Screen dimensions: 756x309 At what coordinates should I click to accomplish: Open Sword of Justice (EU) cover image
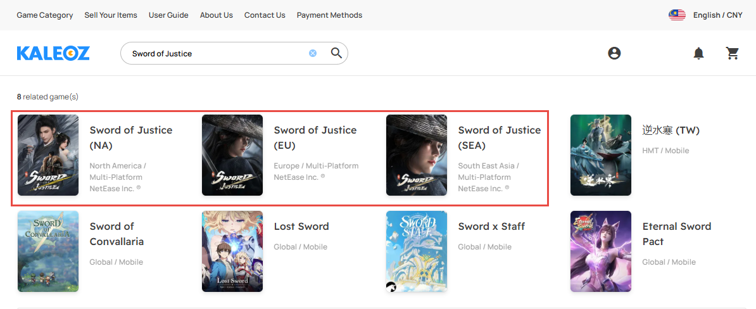pyautogui.click(x=232, y=155)
